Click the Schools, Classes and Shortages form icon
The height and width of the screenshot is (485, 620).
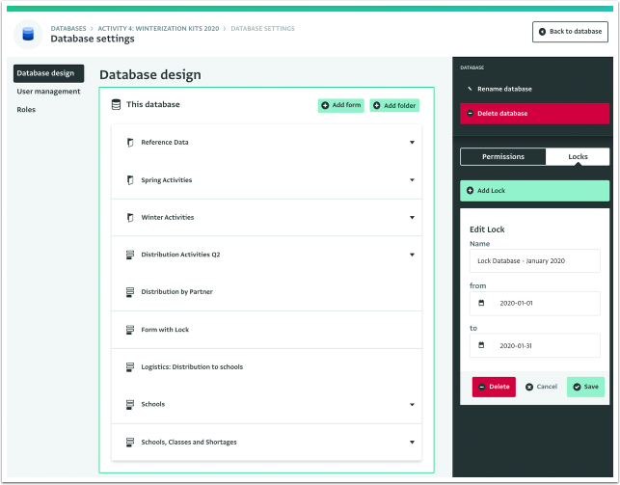click(130, 443)
